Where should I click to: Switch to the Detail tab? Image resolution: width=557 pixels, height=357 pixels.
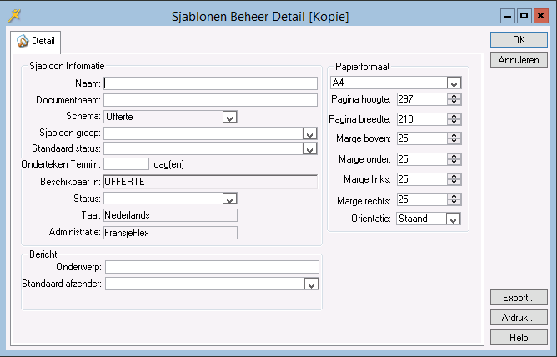(35, 41)
